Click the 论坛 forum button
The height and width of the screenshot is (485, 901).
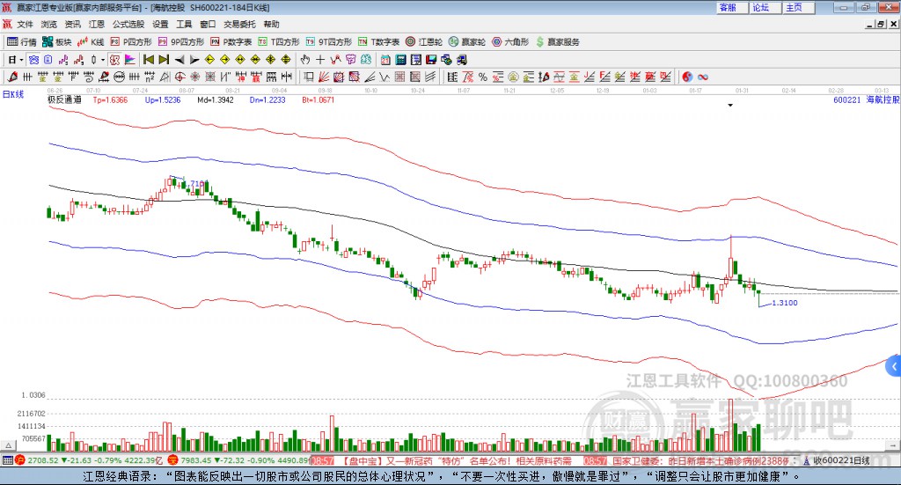(x=765, y=7)
